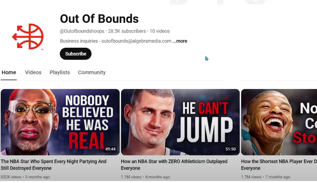317x183 pixels.
Task: Click the 49:44 duration badge
Action: [x=110, y=149]
